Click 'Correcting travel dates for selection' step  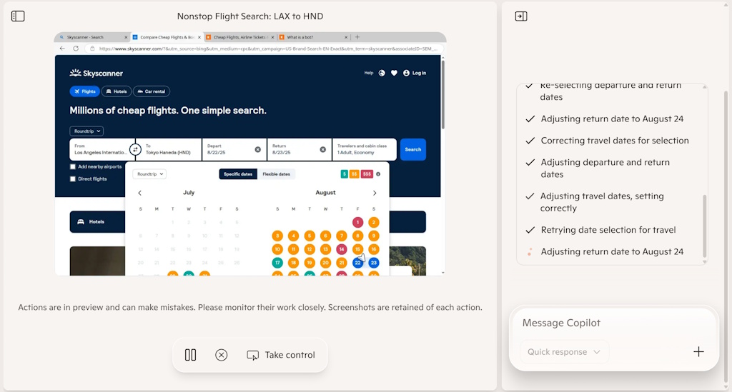tap(614, 141)
